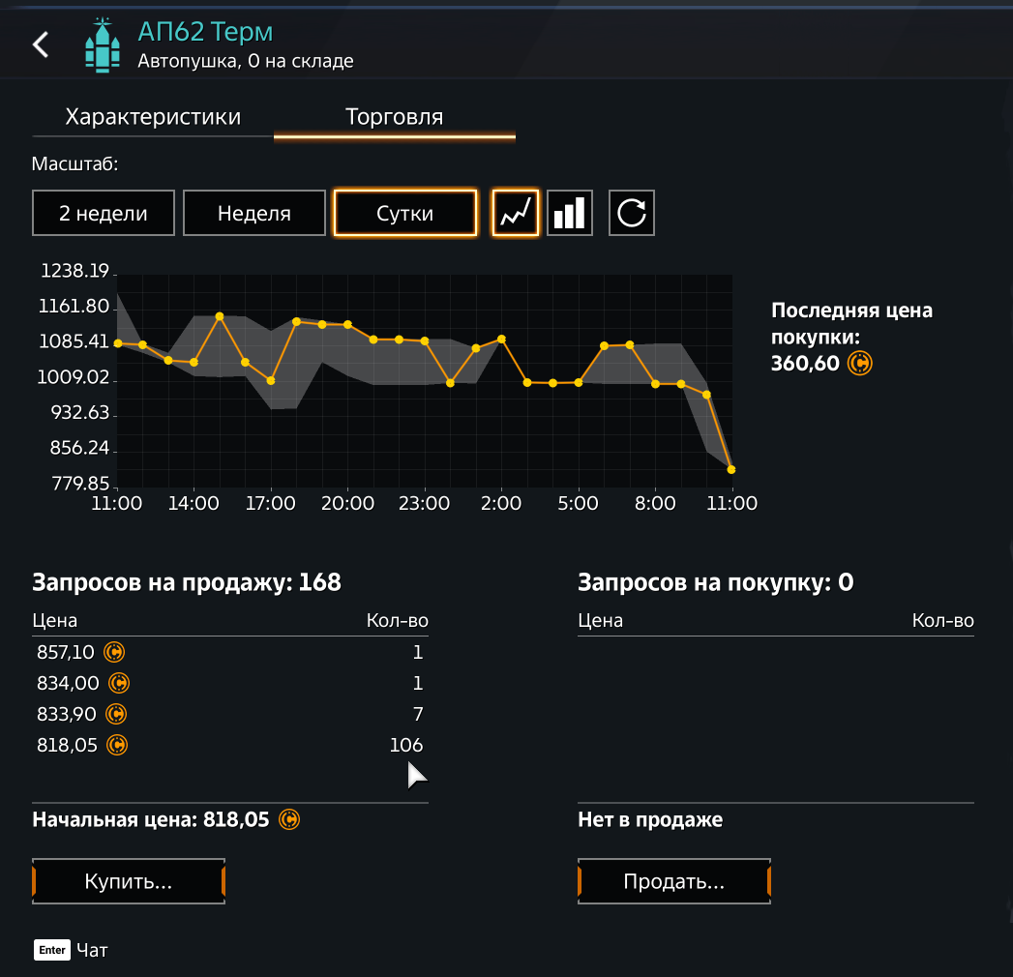Click the 1238.19 price axis label
This screenshot has height=977, width=1013.
(74, 271)
